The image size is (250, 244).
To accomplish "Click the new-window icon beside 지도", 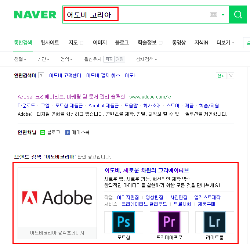I will (82, 43).
